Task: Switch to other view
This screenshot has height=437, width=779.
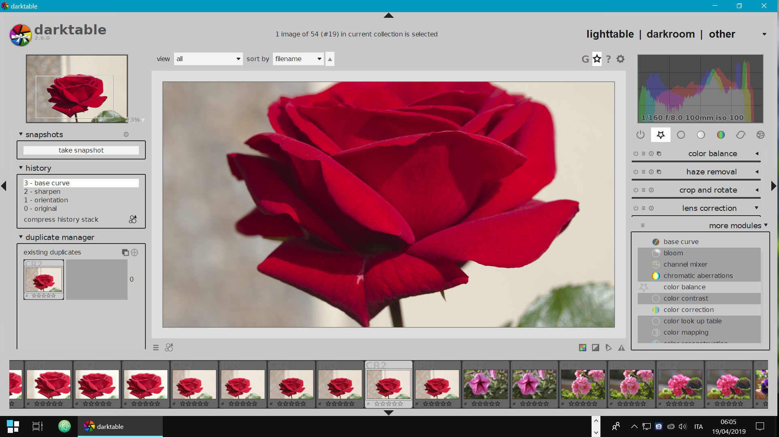Action: click(722, 34)
